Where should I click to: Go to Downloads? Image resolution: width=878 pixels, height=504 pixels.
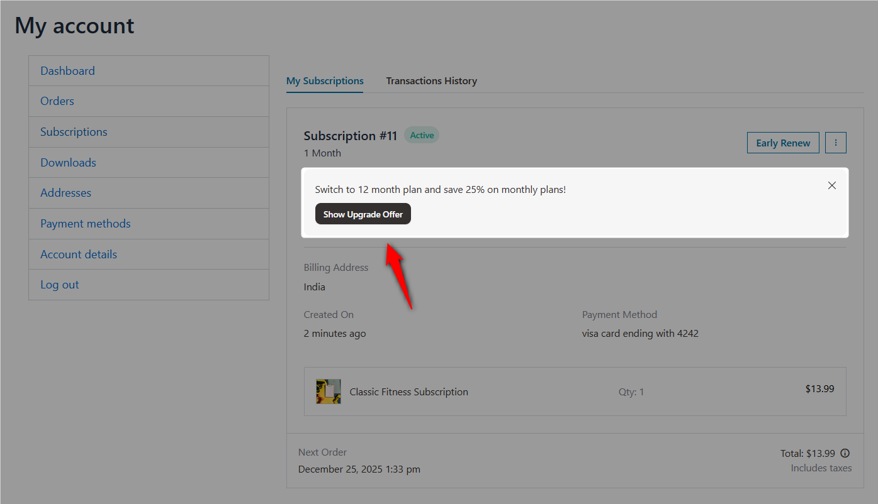coord(68,162)
